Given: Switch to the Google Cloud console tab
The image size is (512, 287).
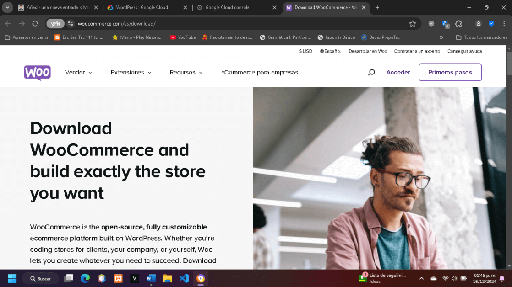Looking at the screenshot, I should [x=234, y=7].
